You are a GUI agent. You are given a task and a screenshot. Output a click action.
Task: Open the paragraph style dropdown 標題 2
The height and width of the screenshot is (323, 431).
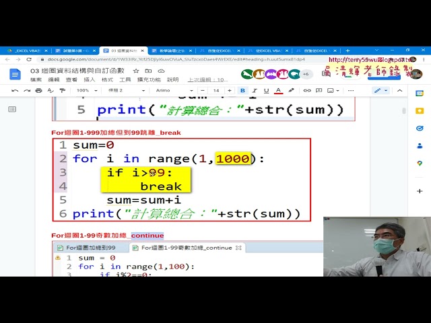pyautogui.click(x=126, y=90)
